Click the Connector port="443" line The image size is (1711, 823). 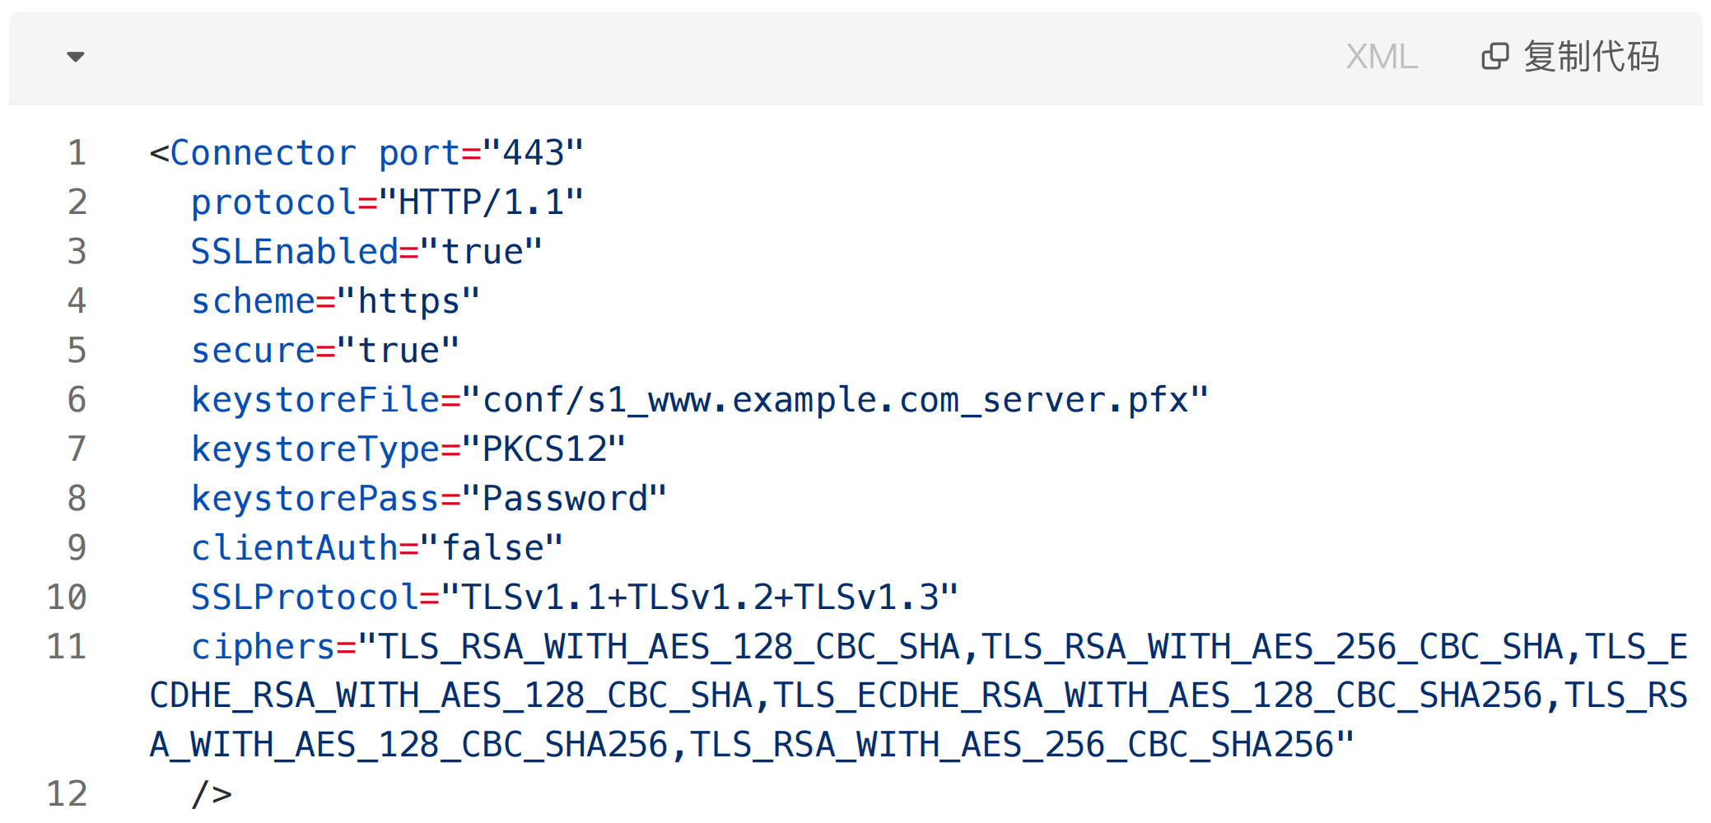tap(366, 153)
